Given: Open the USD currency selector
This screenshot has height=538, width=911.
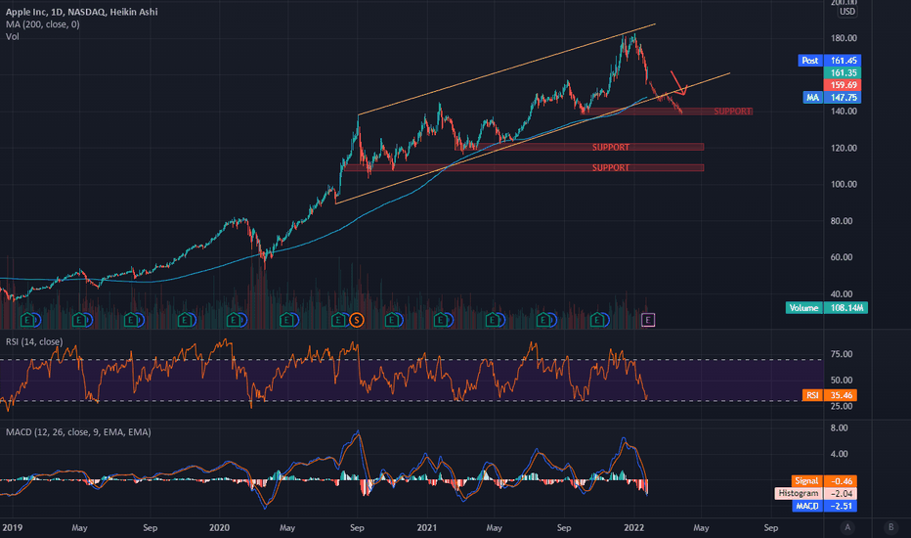Looking at the screenshot, I should 847,12.
